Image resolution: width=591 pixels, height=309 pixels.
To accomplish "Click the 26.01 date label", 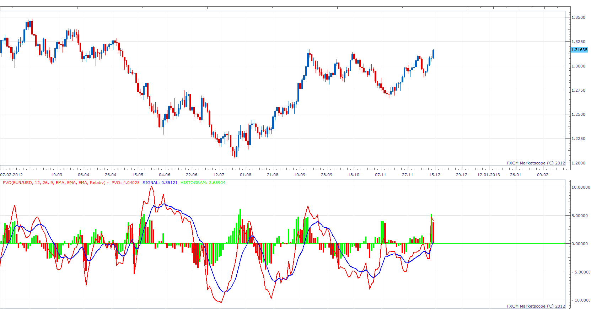I will pos(516,175).
